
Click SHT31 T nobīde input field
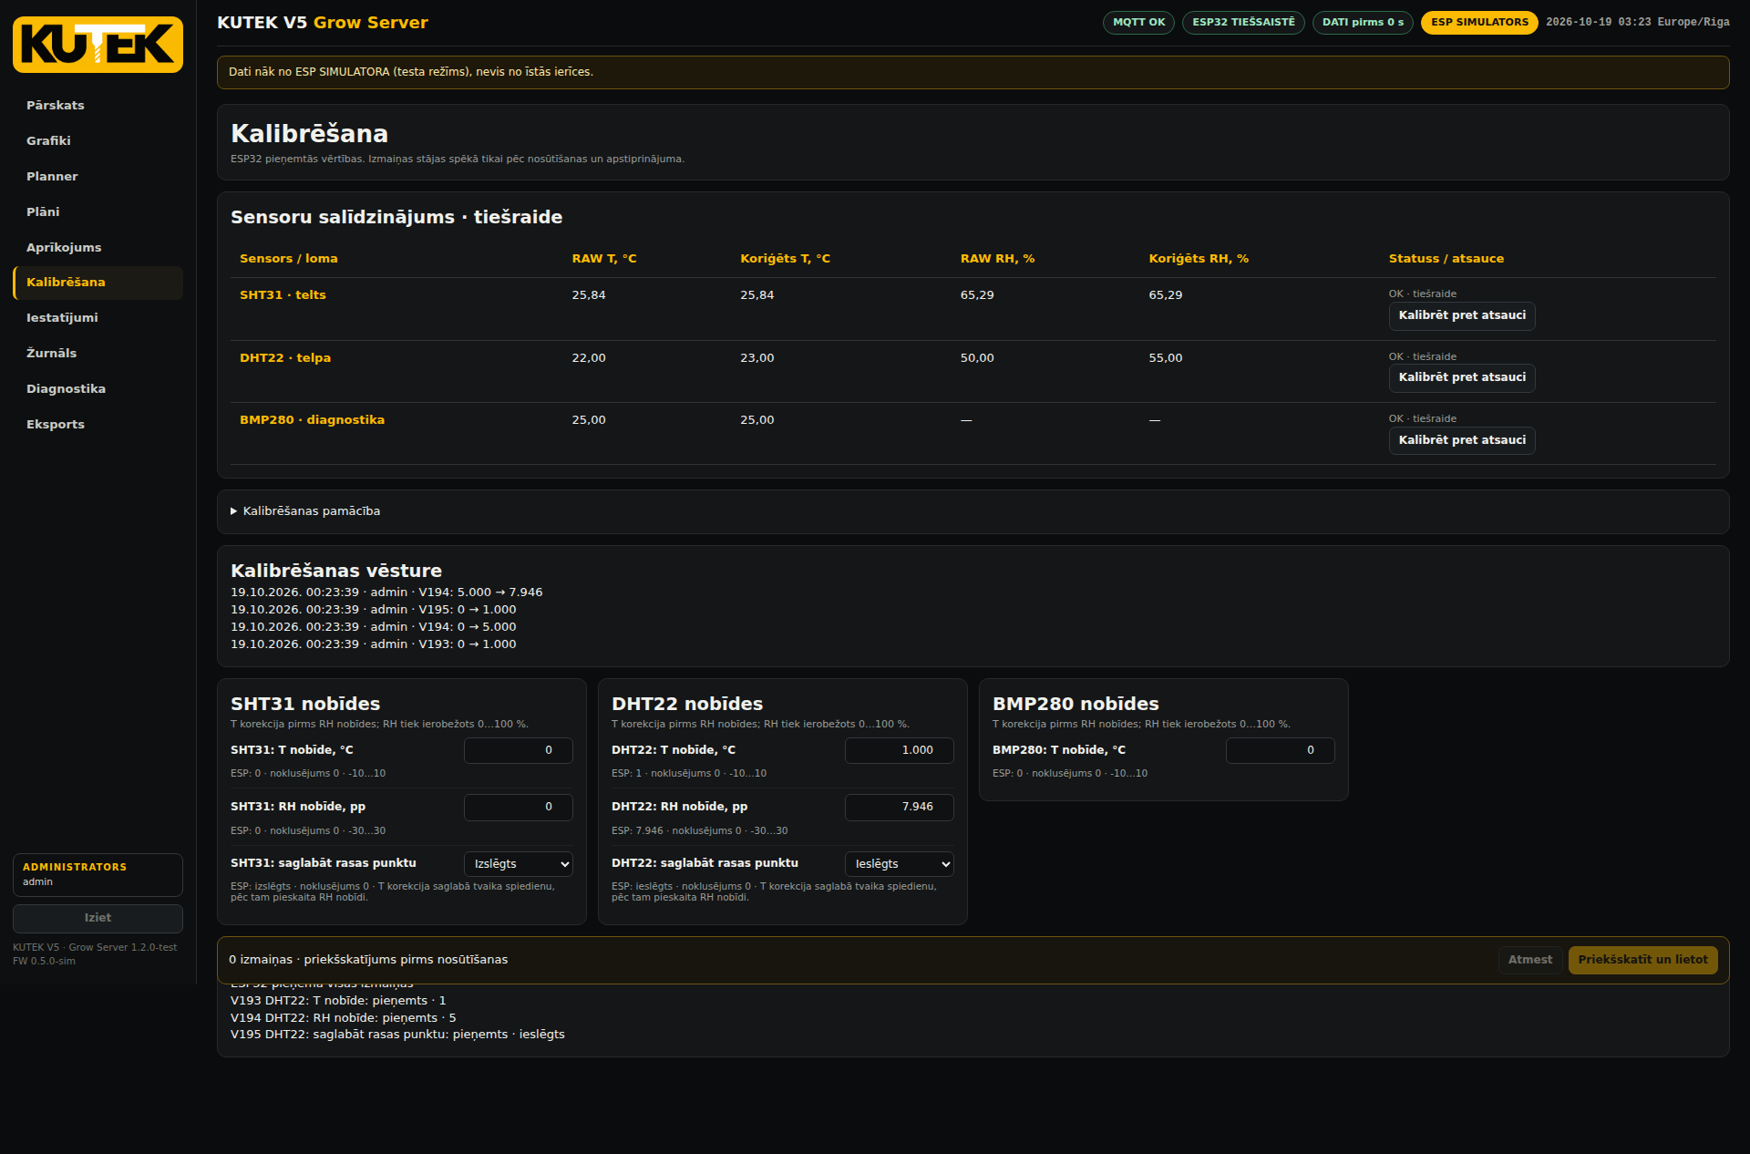(518, 750)
